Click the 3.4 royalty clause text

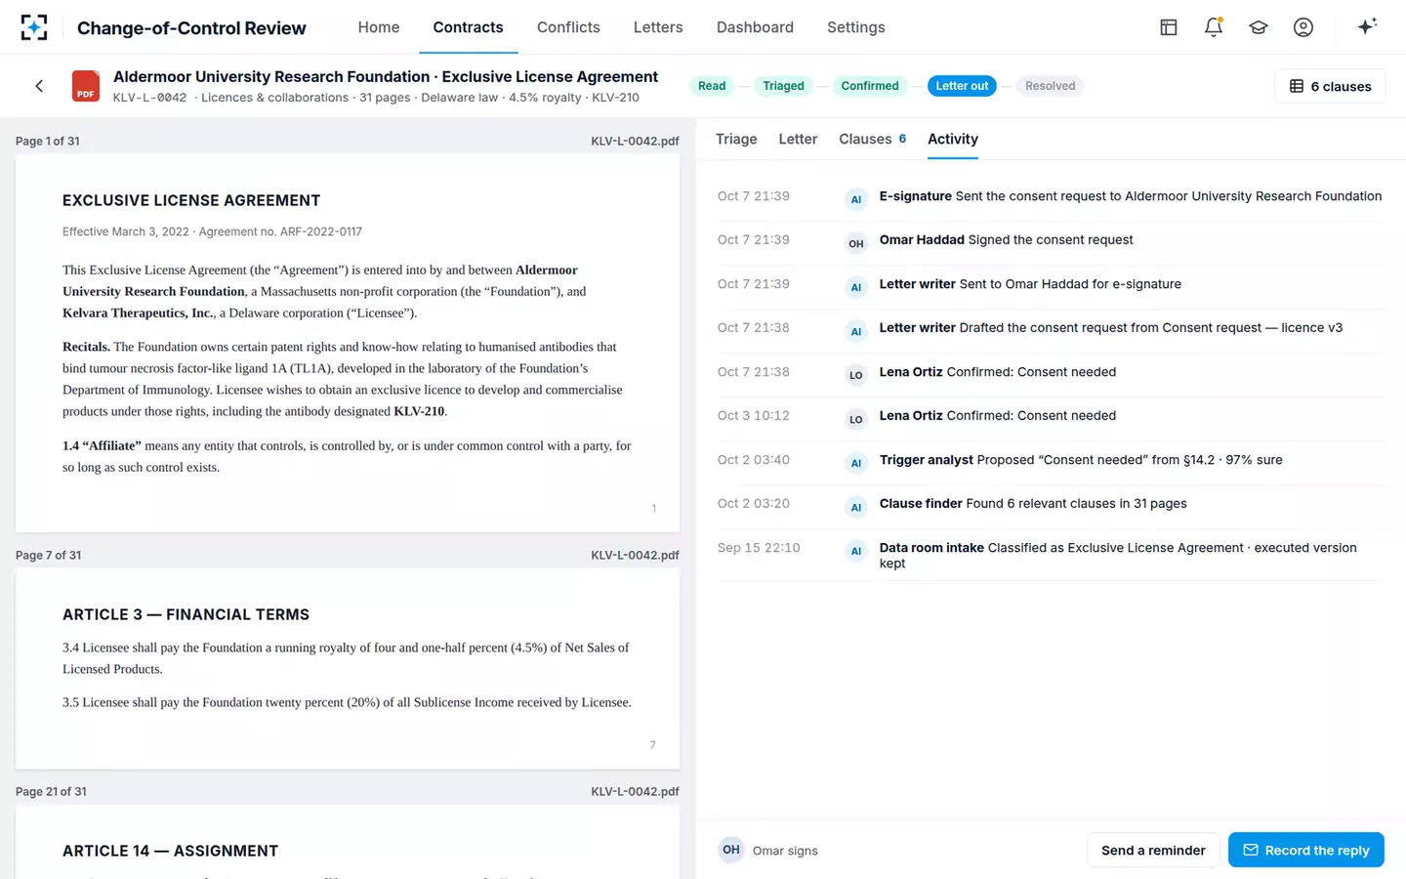[x=346, y=658]
